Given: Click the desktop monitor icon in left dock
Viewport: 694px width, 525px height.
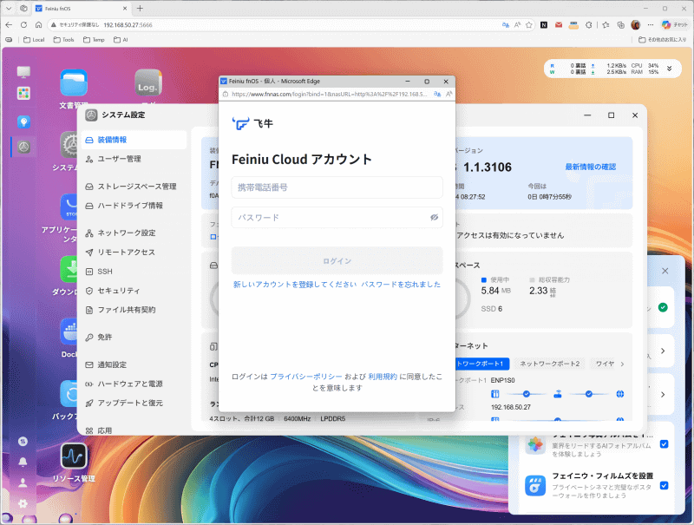Looking at the screenshot, I should point(23,72).
